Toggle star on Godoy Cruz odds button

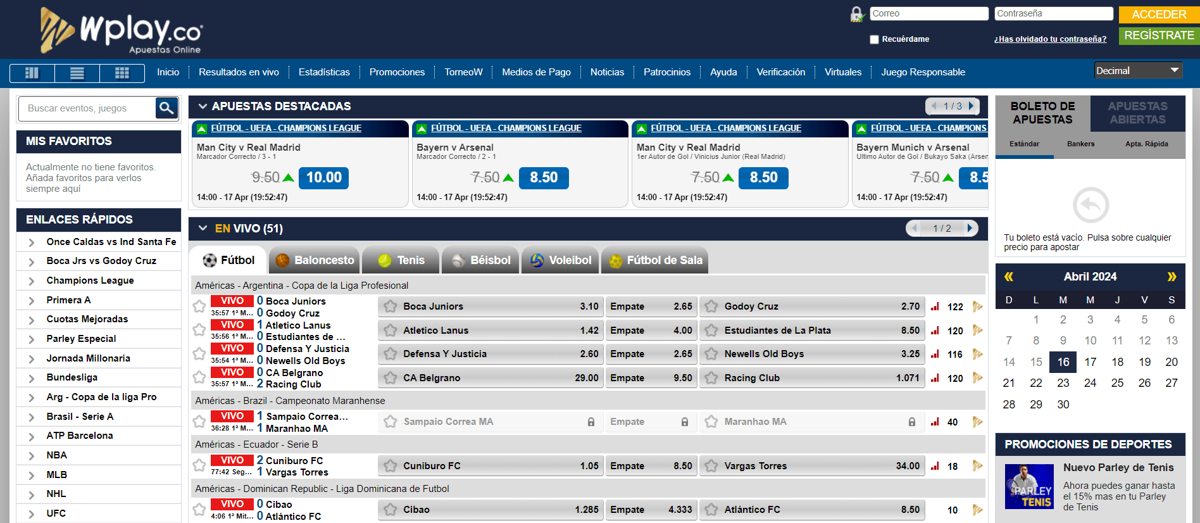711,306
